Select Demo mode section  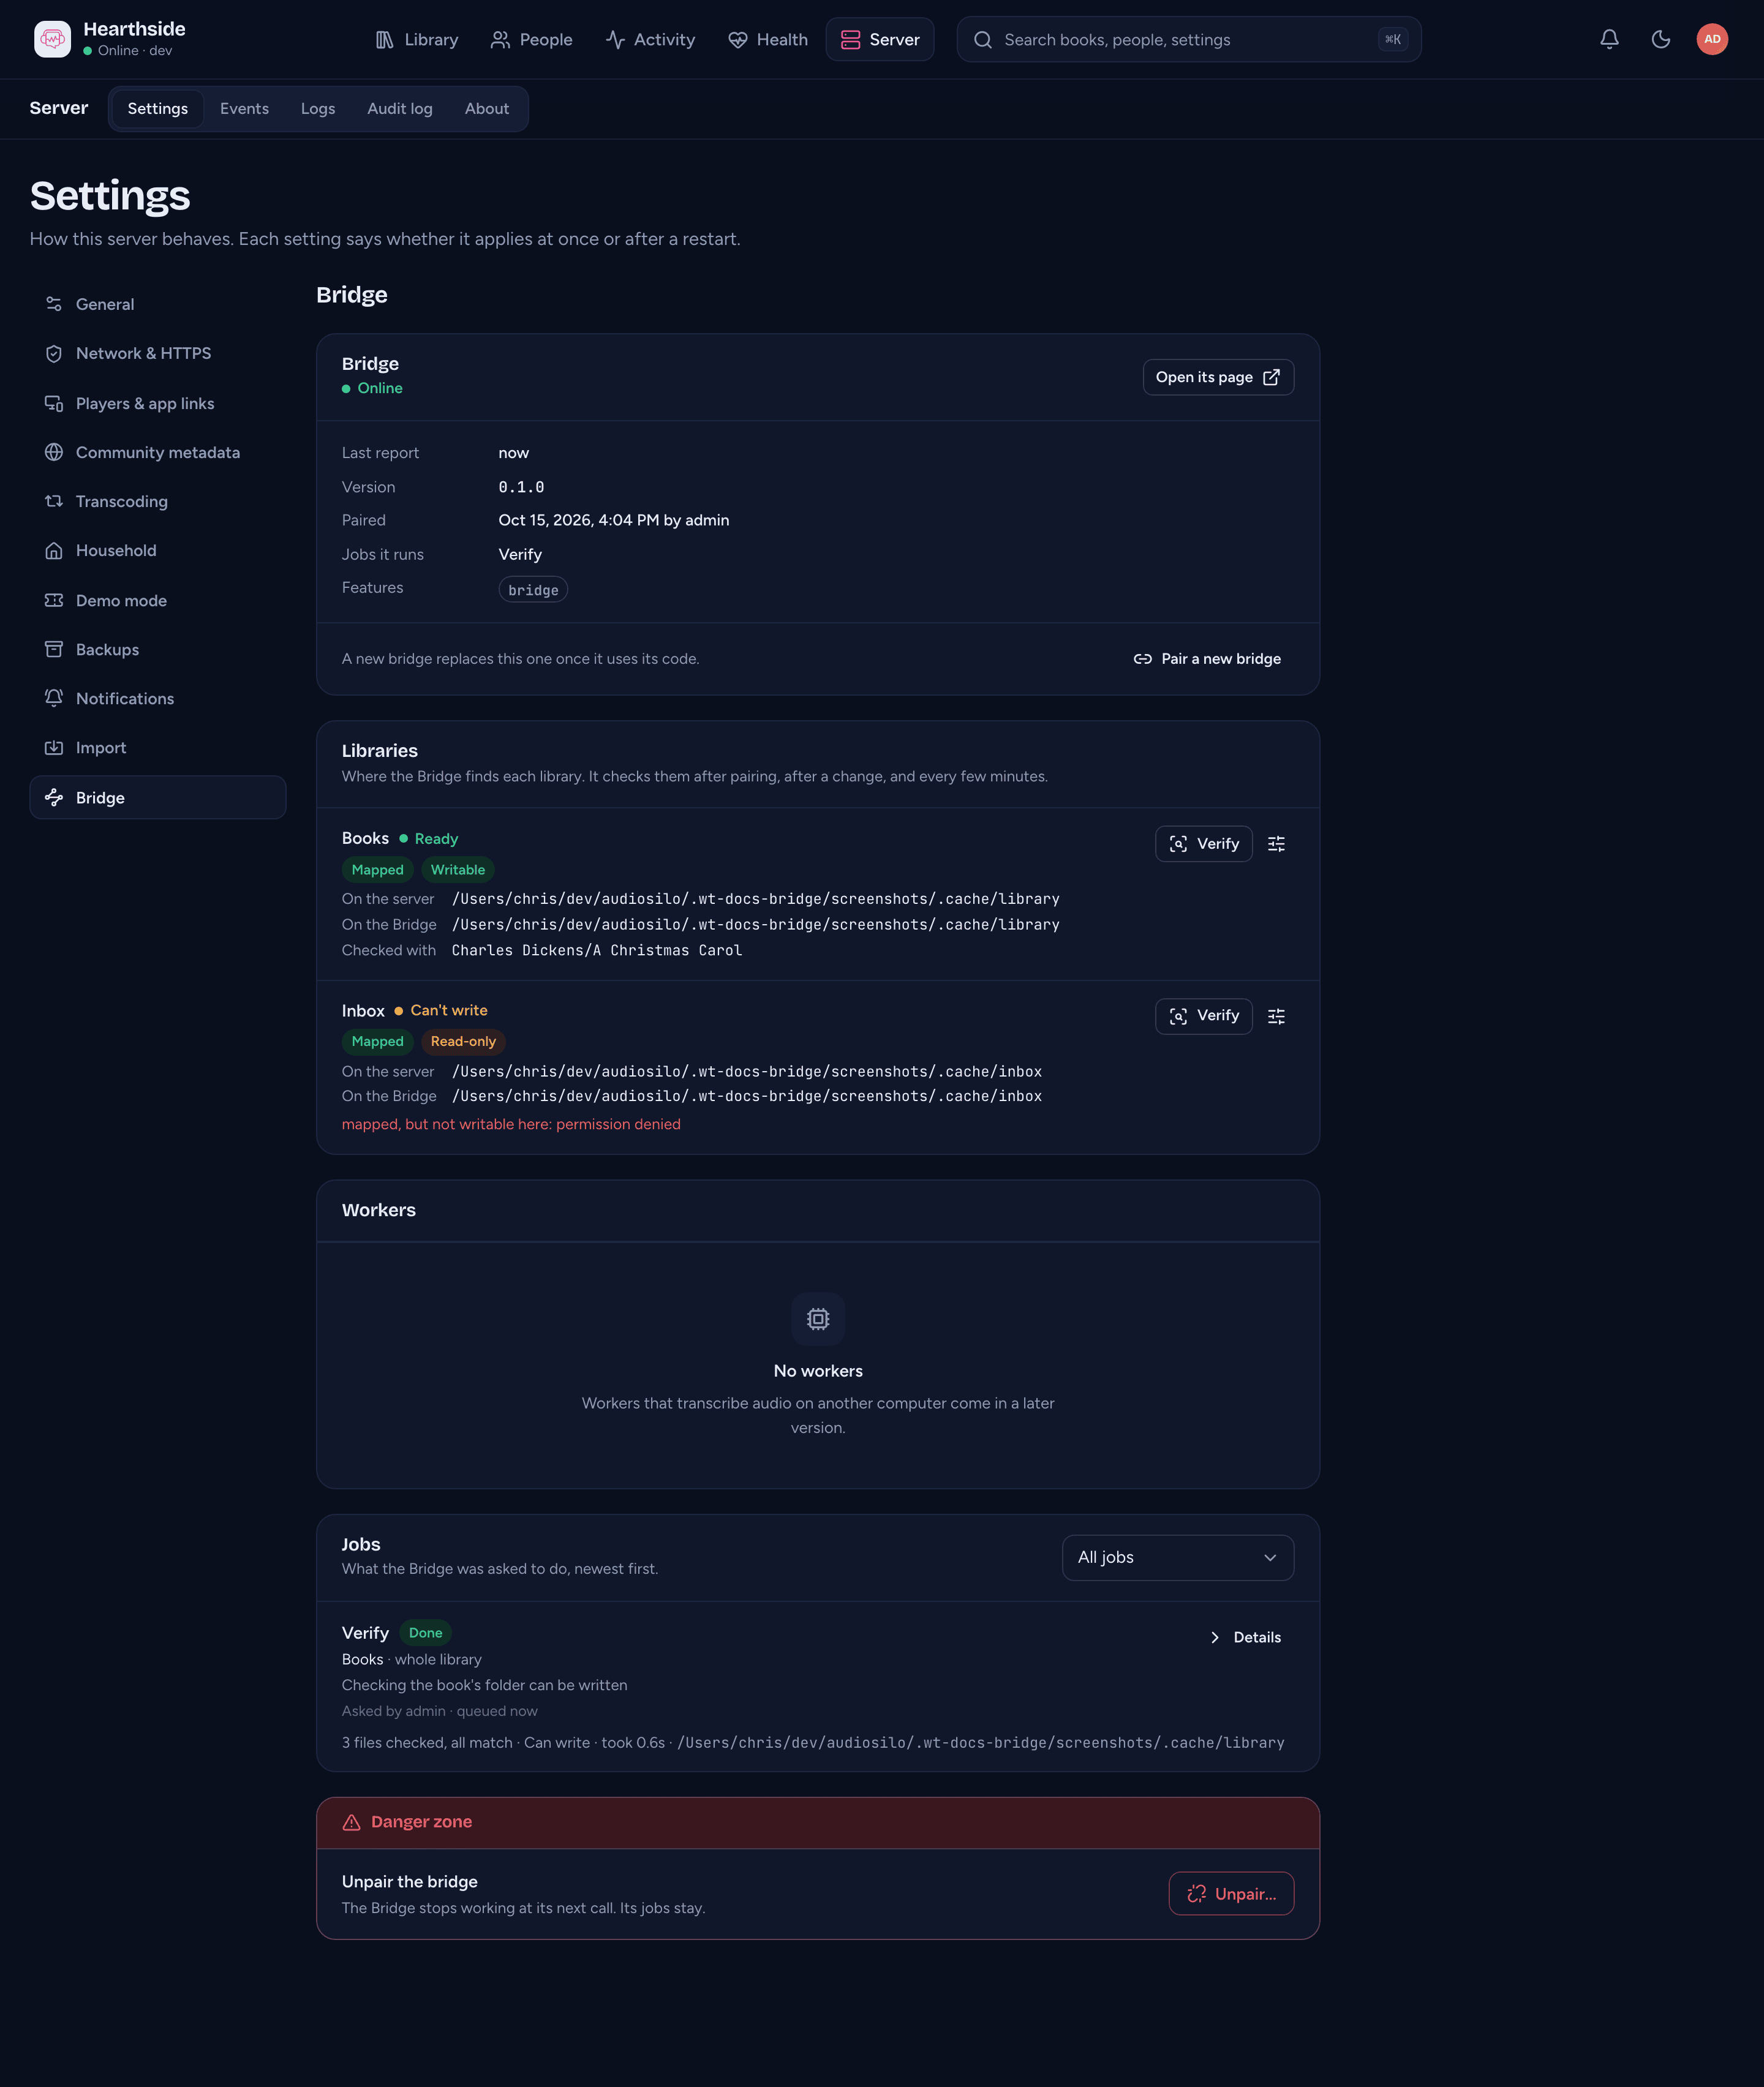tap(158, 600)
